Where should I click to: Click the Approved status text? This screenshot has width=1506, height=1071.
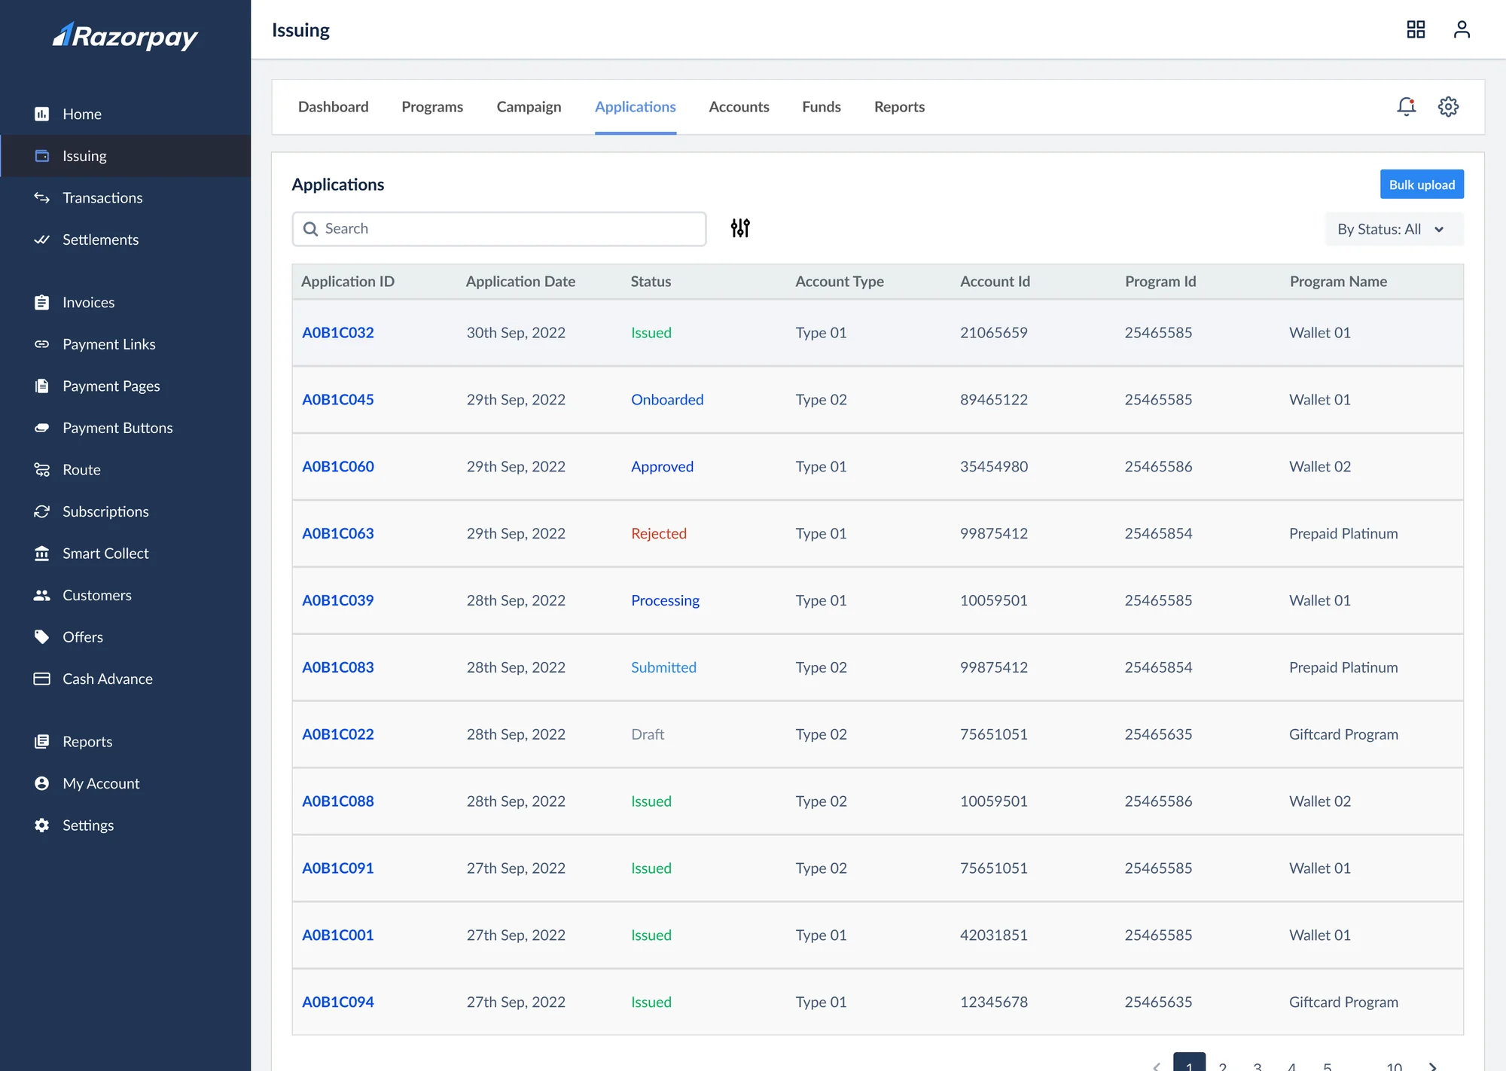coord(662,466)
